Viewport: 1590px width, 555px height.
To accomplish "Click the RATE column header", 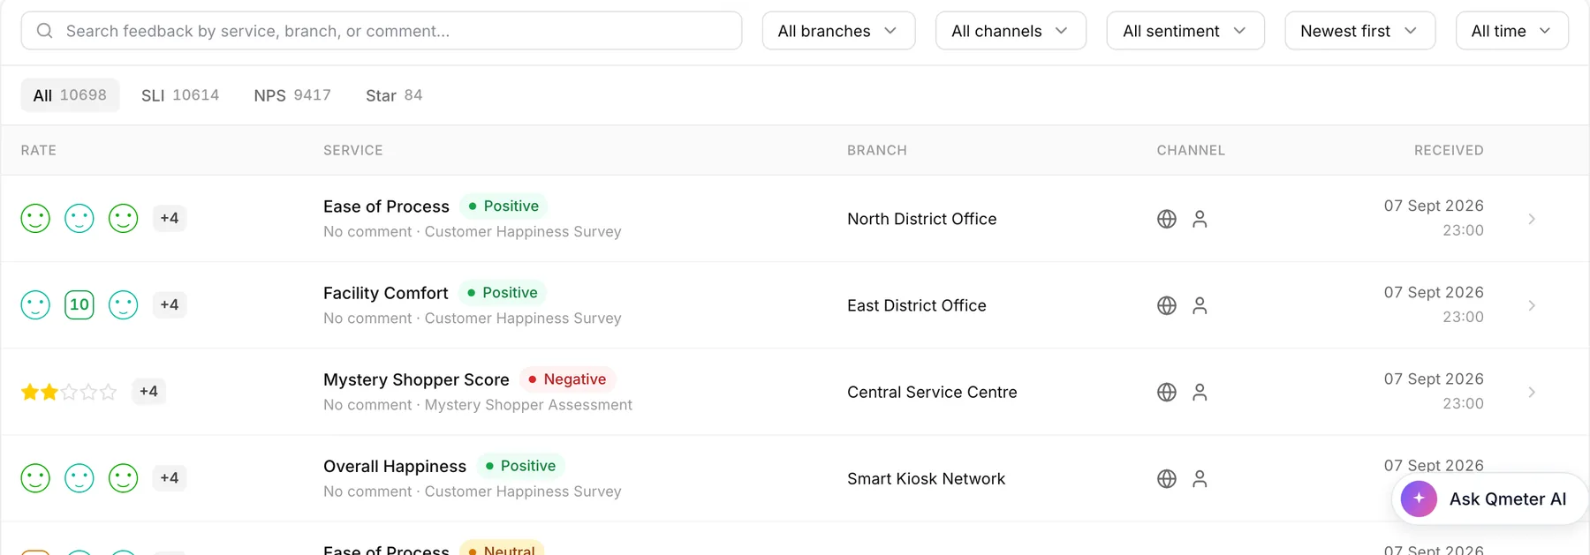I will (x=39, y=150).
